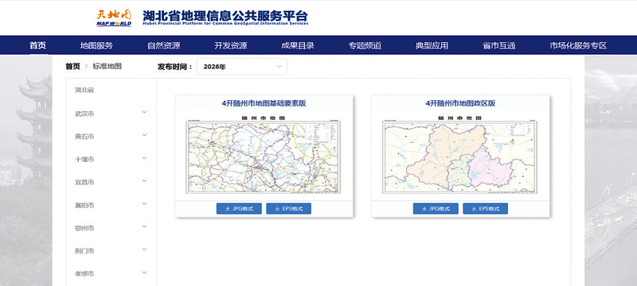Download JPG格式 of the 基础要素版 map

(239, 209)
